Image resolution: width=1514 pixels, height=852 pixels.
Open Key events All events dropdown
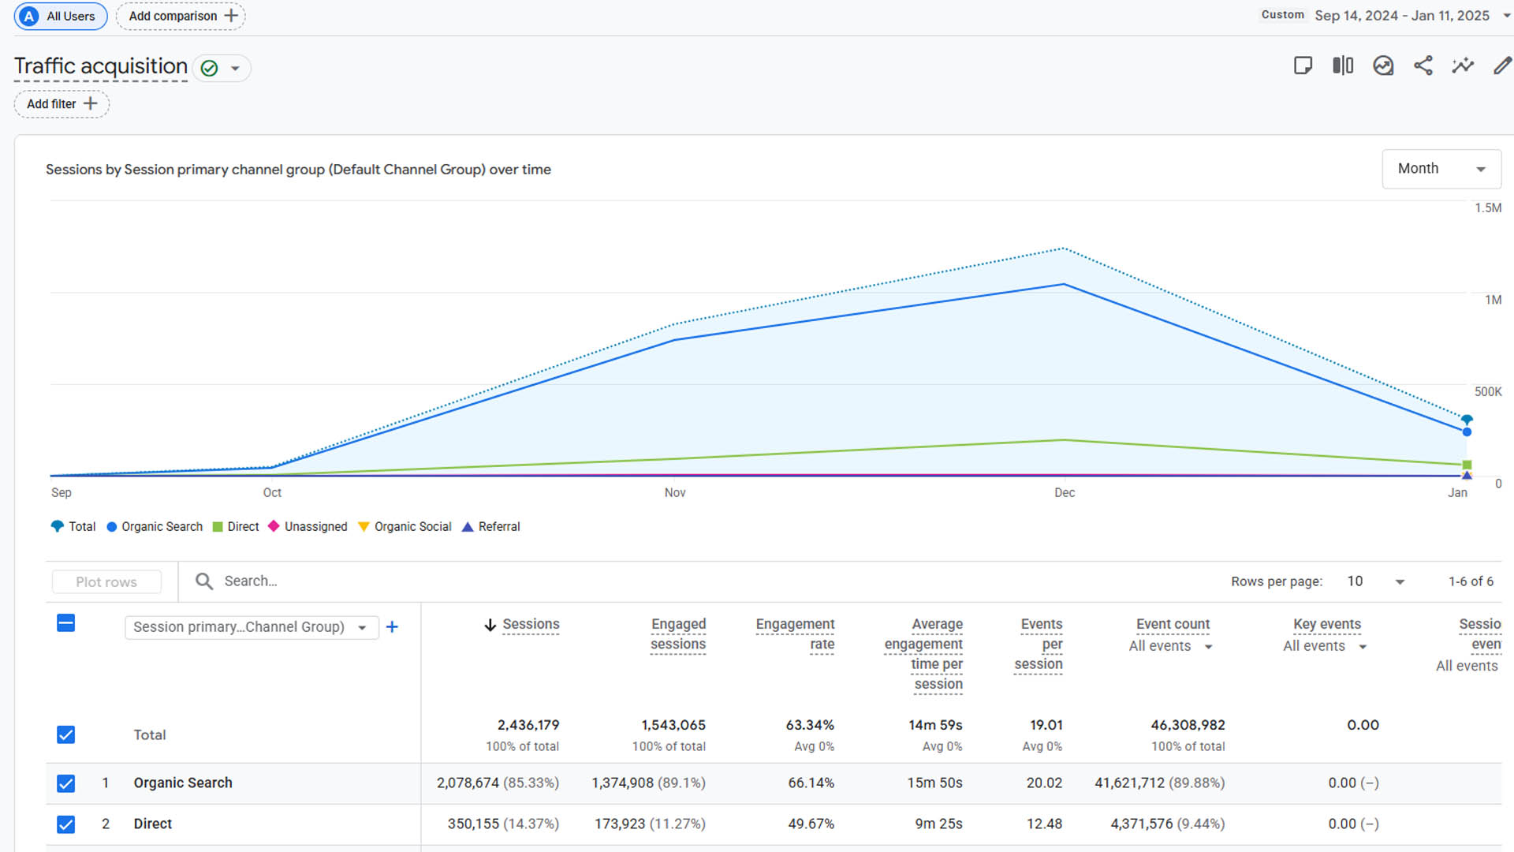pyautogui.click(x=1325, y=646)
